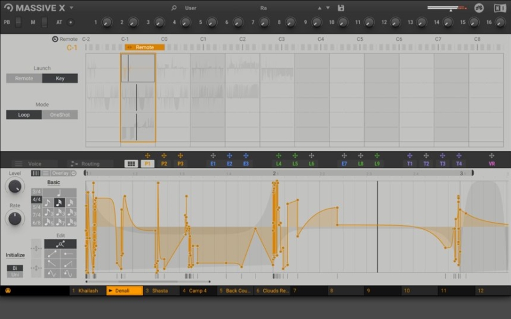Click the M mod wheel control
Image resolution: width=511 pixels, height=319 pixels.
[44, 22]
